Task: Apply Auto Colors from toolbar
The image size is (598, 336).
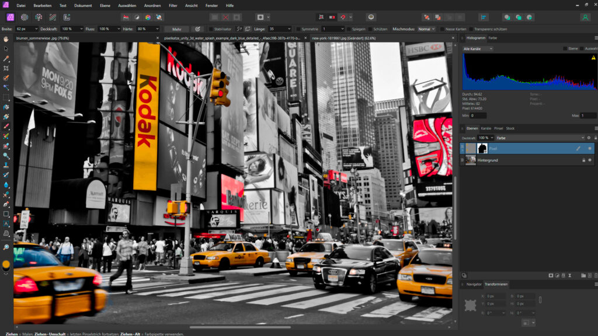Action: pyautogui.click(x=148, y=17)
